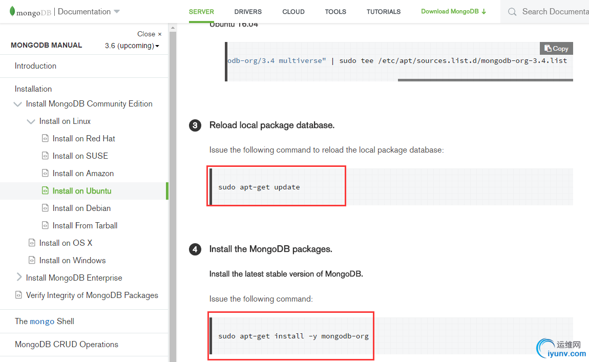The image size is (589, 362).
Task: Click the document icon next to Install on OS X
Action: point(32,243)
